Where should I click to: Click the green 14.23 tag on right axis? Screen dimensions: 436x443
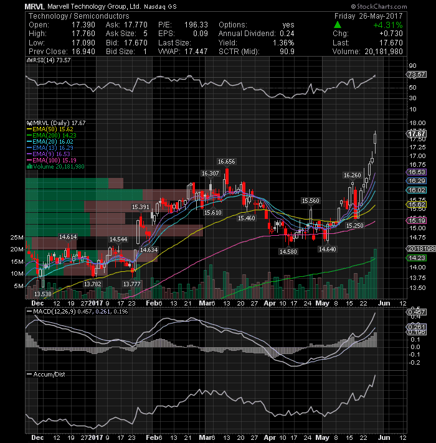416,258
